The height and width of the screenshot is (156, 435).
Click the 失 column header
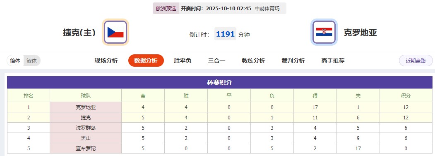coord(358,96)
